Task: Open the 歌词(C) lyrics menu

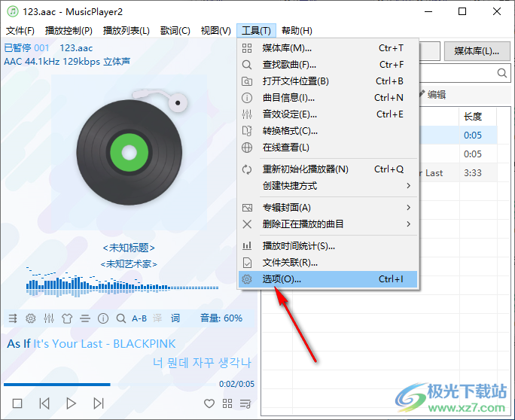Action: tap(175, 31)
